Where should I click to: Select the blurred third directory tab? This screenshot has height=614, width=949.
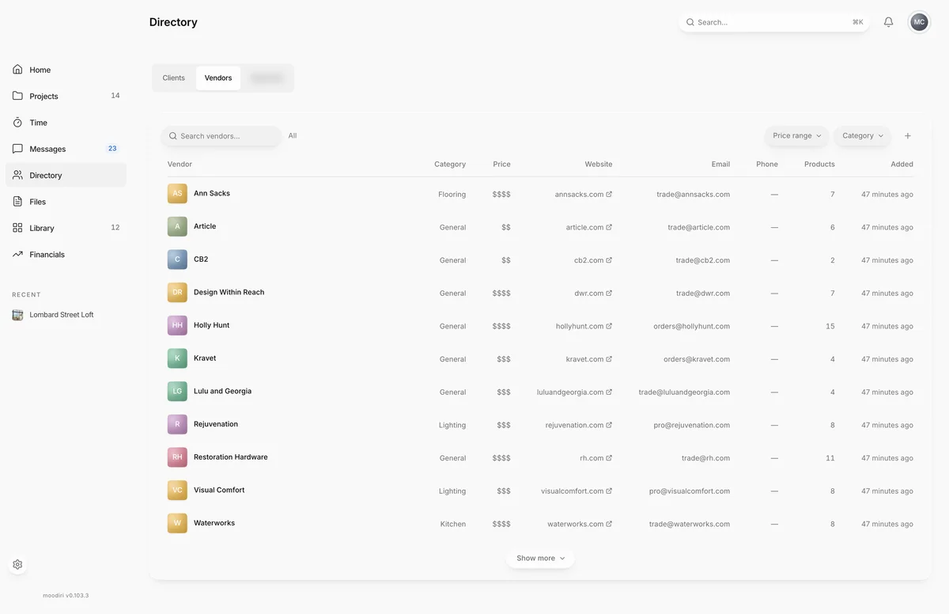pos(267,78)
